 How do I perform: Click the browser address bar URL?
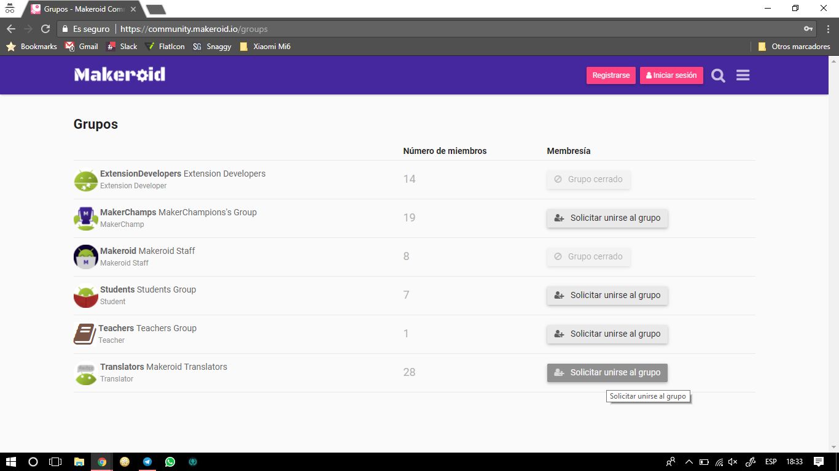tap(193, 29)
